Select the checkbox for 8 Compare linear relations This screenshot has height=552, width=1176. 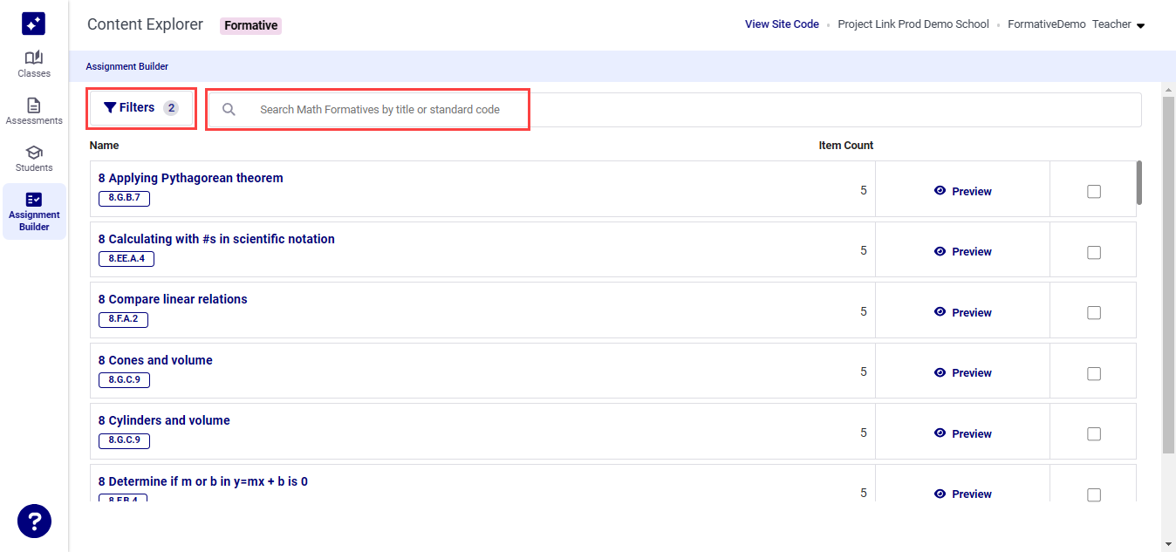coord(1093,312)
